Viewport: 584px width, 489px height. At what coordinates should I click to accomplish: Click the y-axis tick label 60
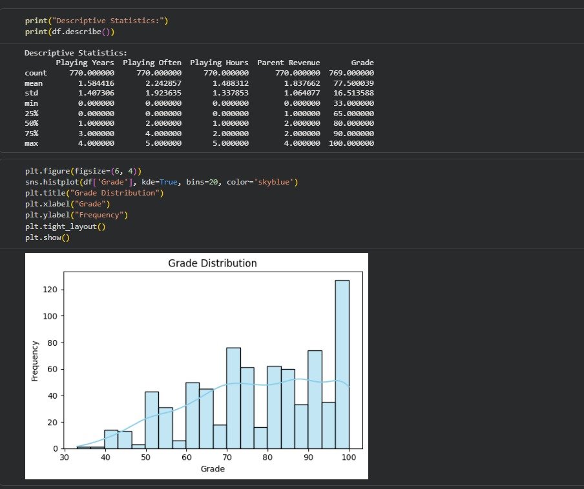click(x=52, y=369)
